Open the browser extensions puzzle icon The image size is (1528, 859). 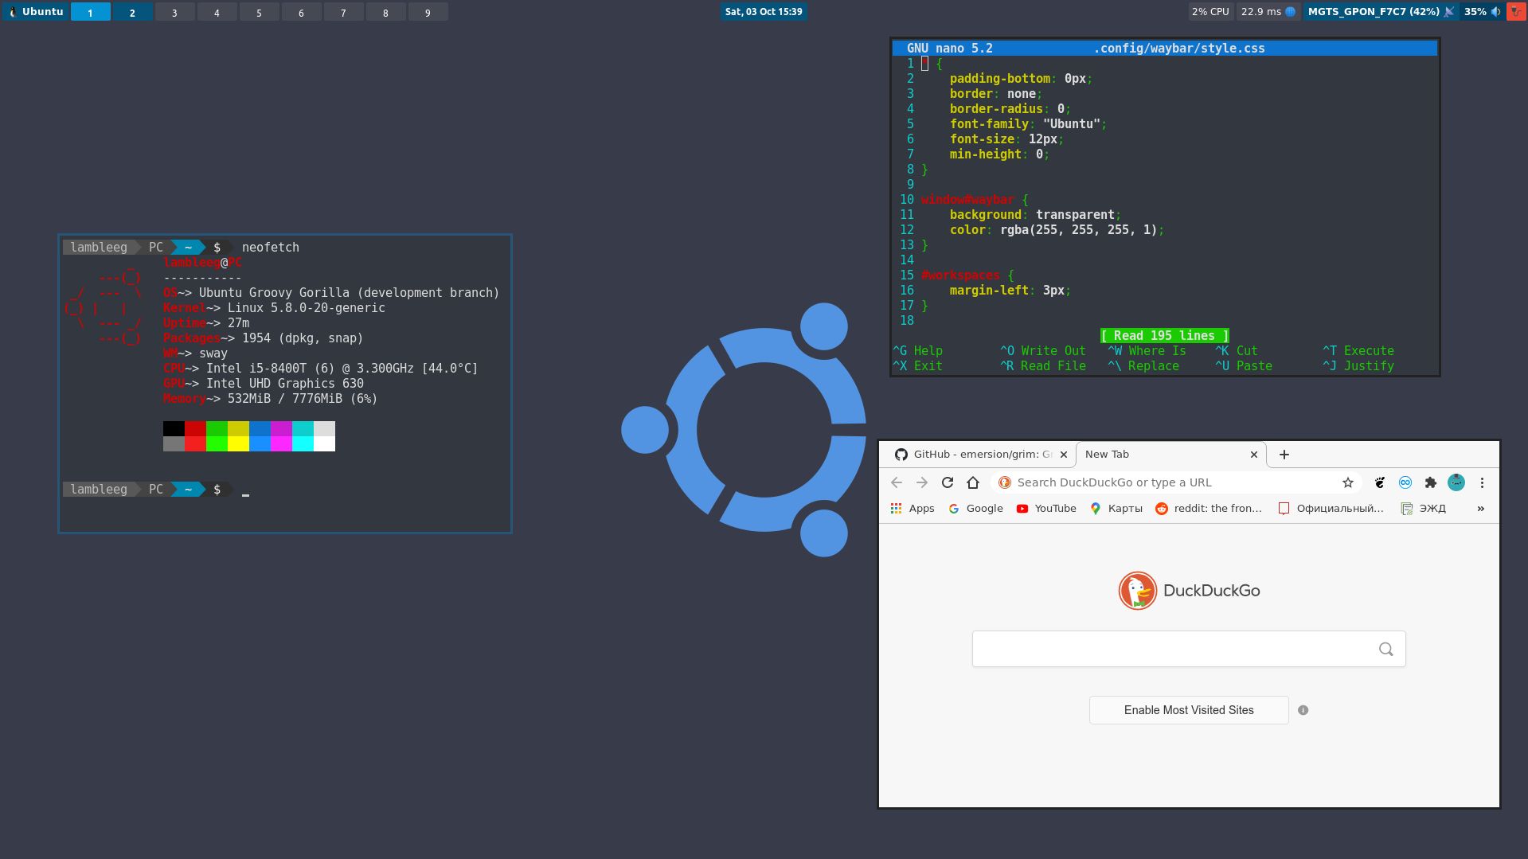pos(1430,482)
